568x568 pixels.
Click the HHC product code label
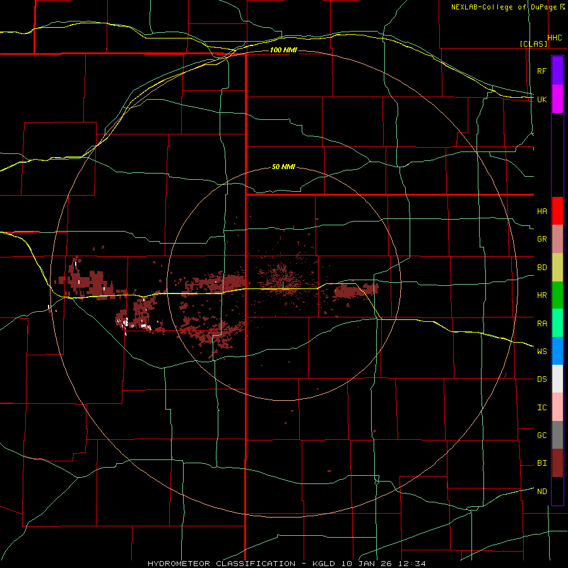[554, 38]
